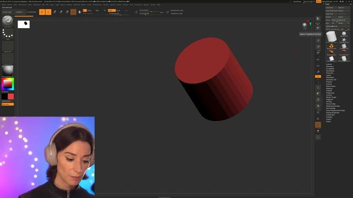
Task: Expand the NanoMesh subpalette
Action: pos(330,71)
